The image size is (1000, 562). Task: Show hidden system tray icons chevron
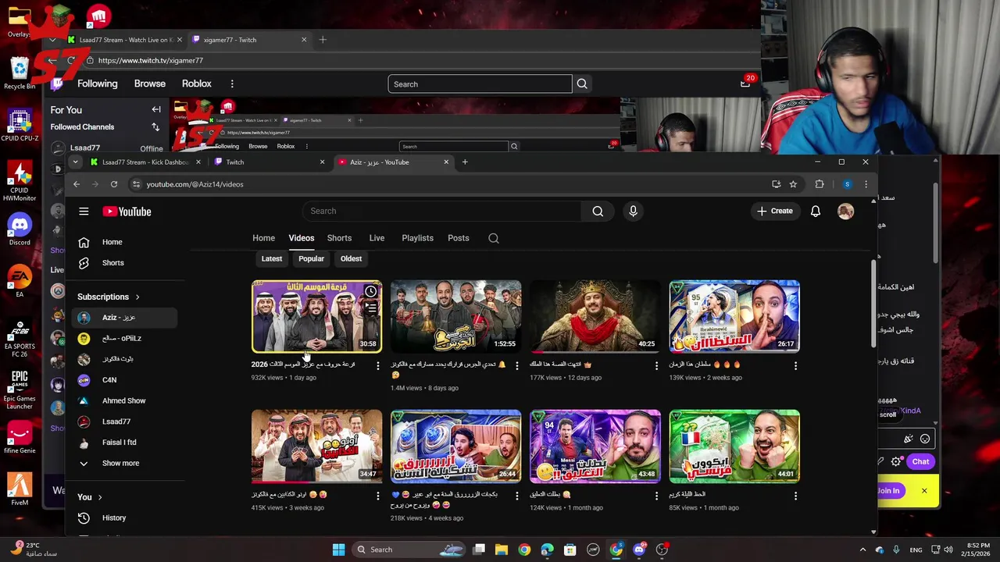point(862,550)
